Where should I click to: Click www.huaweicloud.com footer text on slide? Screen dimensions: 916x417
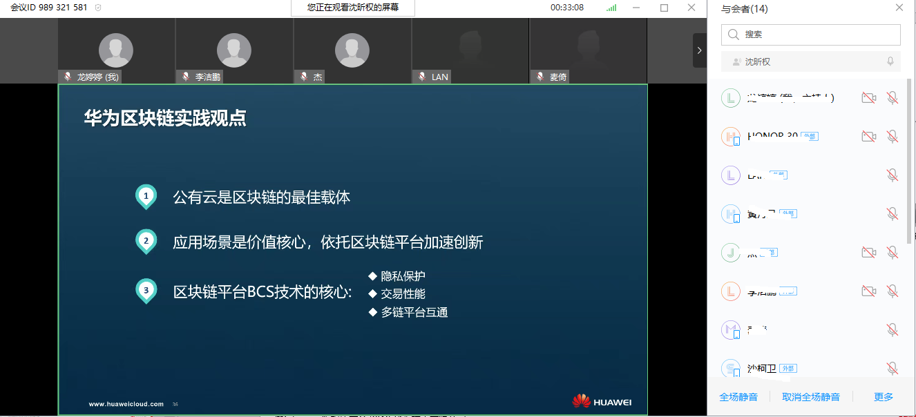tap(126, 404)
